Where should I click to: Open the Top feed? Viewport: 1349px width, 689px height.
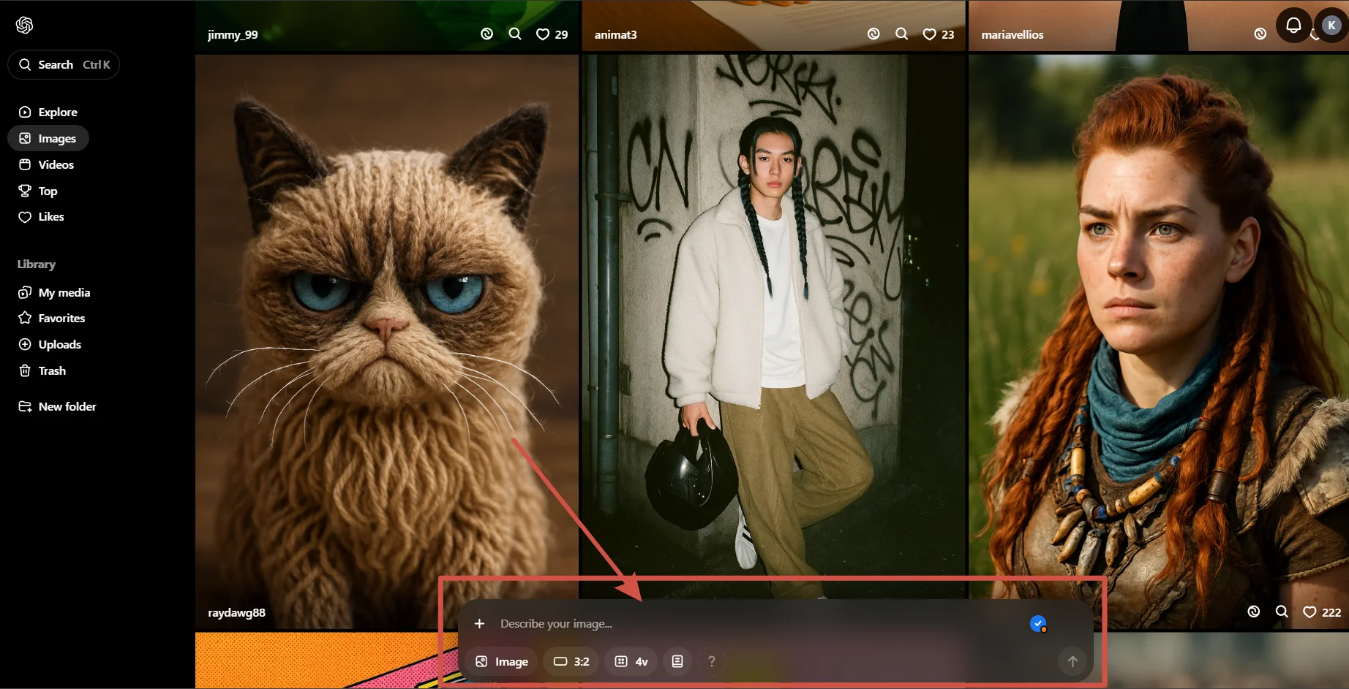point(38,191)
